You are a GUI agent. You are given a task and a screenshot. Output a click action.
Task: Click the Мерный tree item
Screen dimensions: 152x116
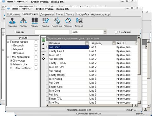(x=18, y=49)
